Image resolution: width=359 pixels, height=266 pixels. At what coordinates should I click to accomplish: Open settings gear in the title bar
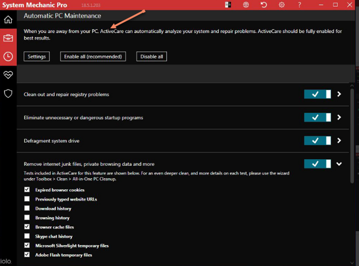click(281, 5)
